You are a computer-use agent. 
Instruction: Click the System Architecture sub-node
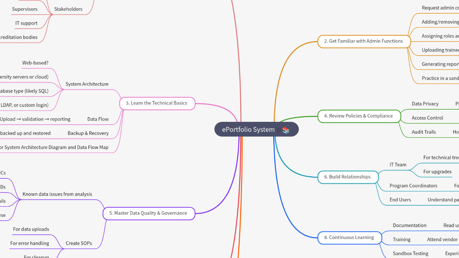[87, 84]
